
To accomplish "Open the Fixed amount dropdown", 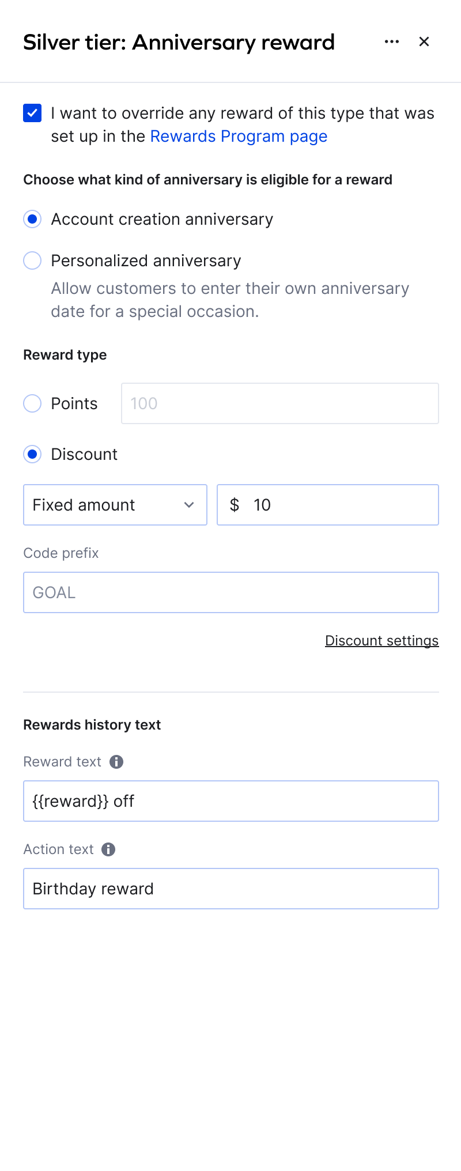I will [x=115, y=505].
